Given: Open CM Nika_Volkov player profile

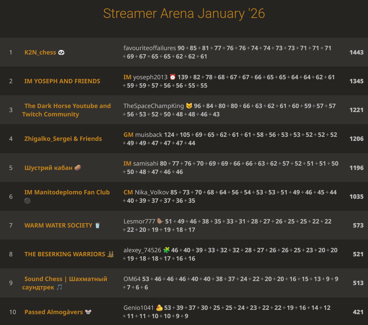Looking at the screenshot, I should [152, 192].
